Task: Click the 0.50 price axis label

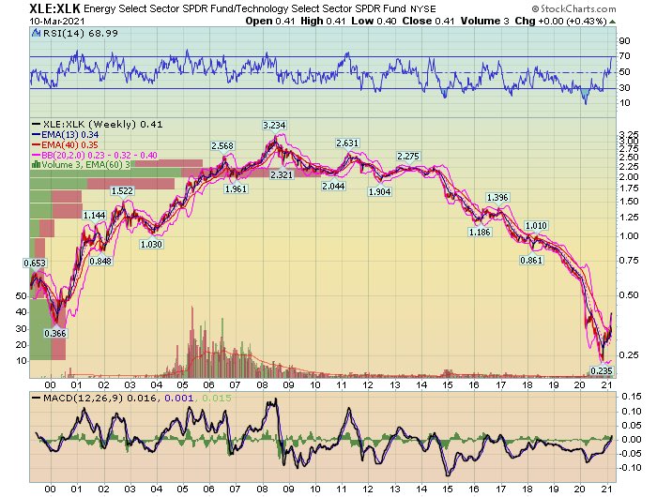Action: pyautogui.click(x=629, y=295)
